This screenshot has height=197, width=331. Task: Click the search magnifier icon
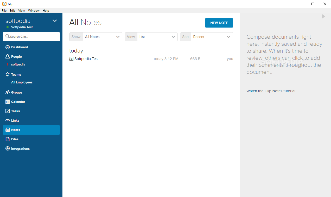pyautogui.click(x=8, y=36)
